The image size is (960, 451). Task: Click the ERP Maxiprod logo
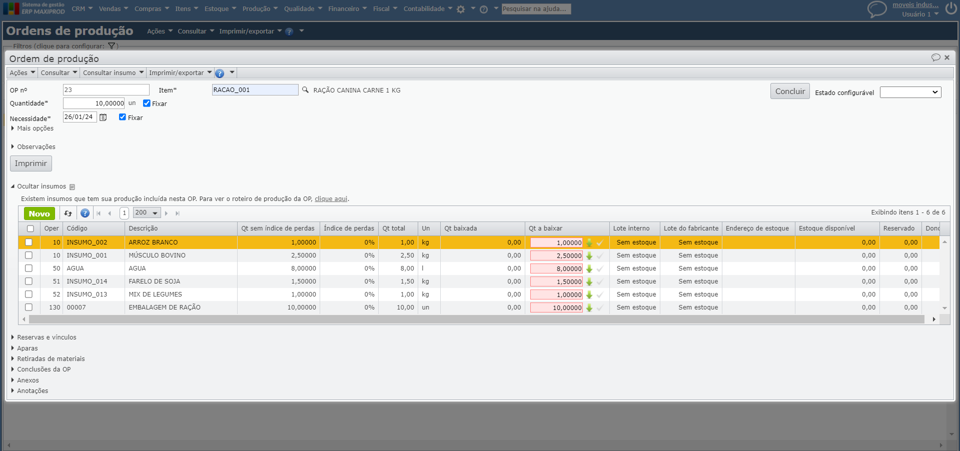(x=34, y=8)
